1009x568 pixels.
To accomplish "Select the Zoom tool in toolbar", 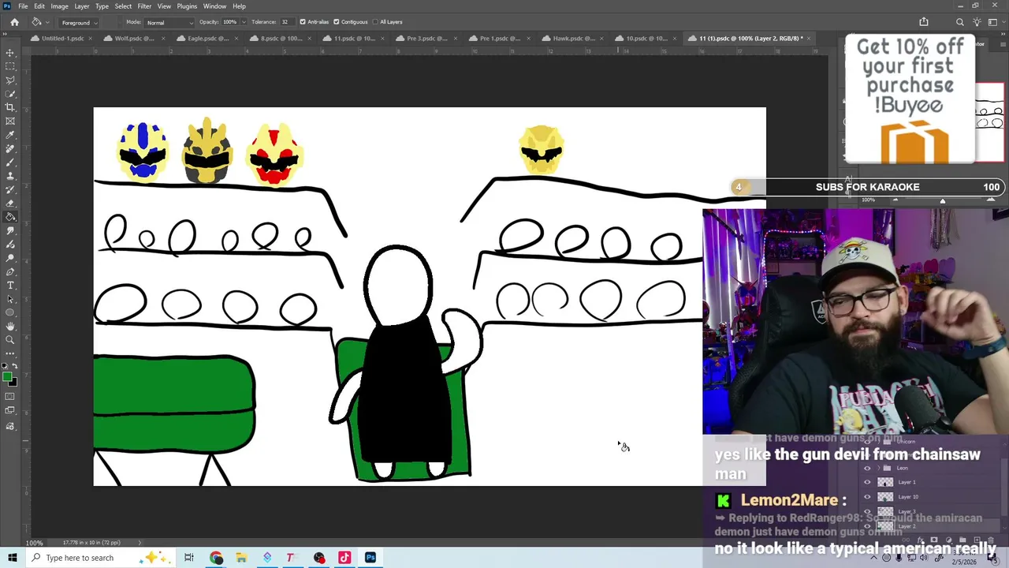I will (10, 340).
